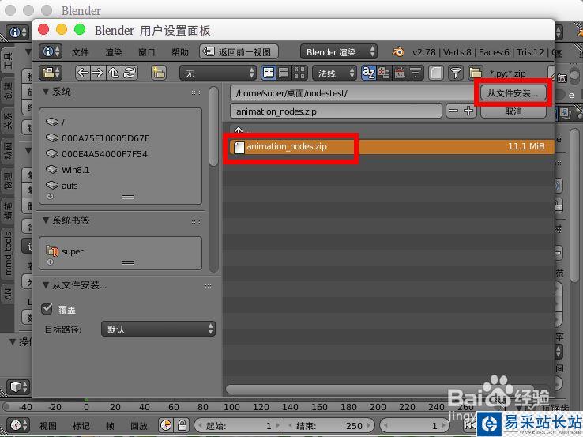
Task: Open the 帮助 menu
Action: point(180,52)
